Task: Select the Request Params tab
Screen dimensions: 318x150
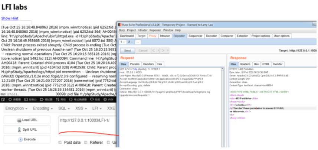Action: click(135, 64)
